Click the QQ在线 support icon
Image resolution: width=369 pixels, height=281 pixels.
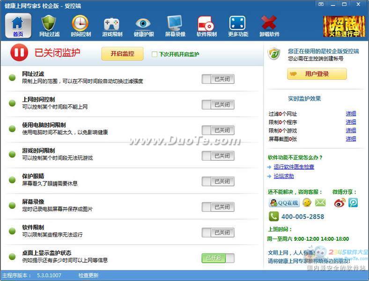284,202
